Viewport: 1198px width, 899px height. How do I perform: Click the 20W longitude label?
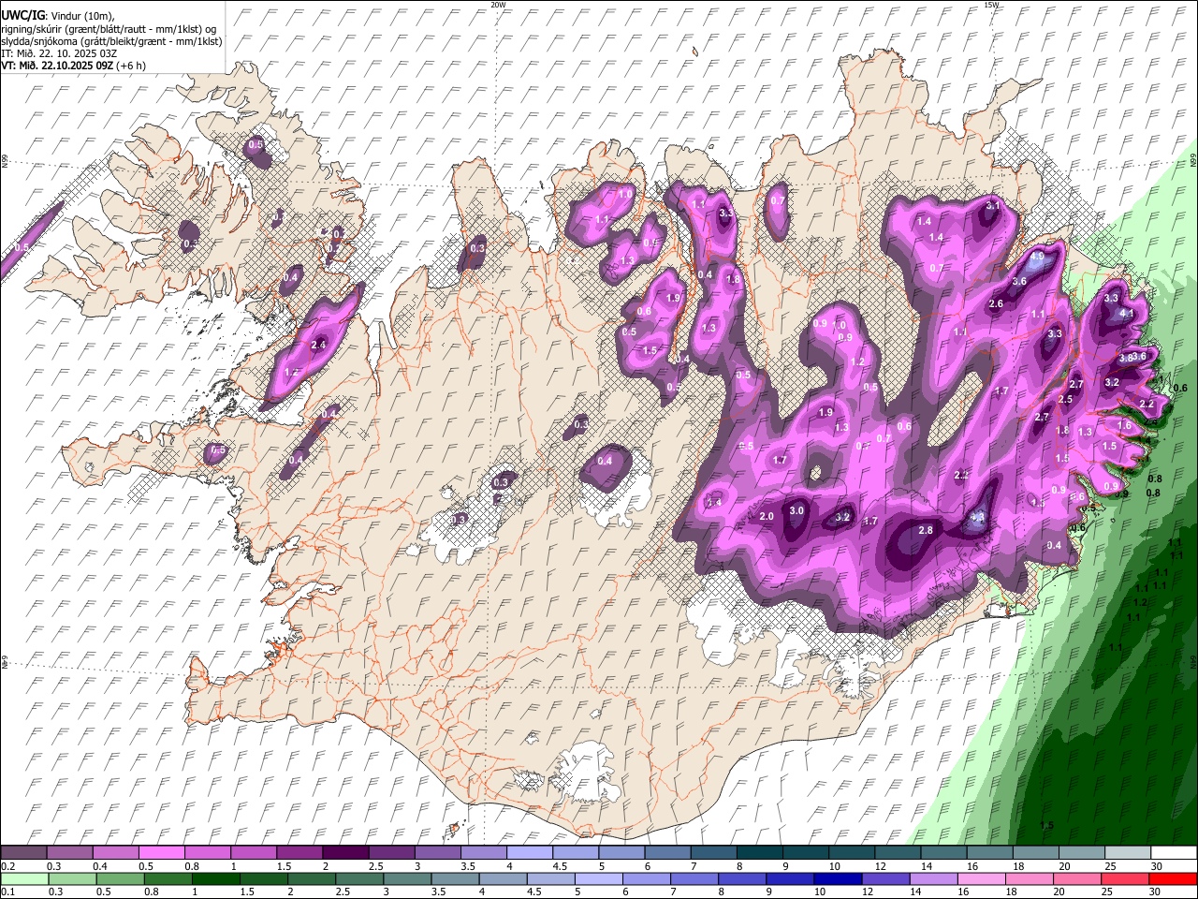pyautogui.click(x=498, y=5)
